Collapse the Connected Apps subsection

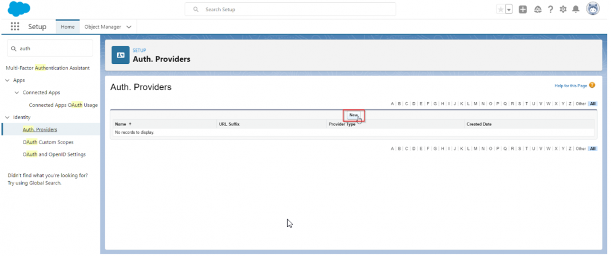[17, 92]
